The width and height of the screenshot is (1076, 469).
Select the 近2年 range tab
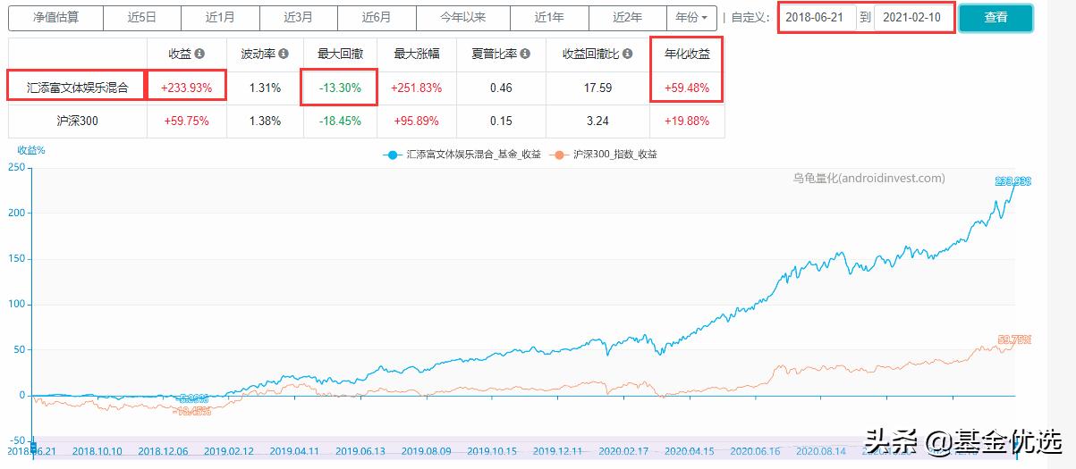click(628, 17)
